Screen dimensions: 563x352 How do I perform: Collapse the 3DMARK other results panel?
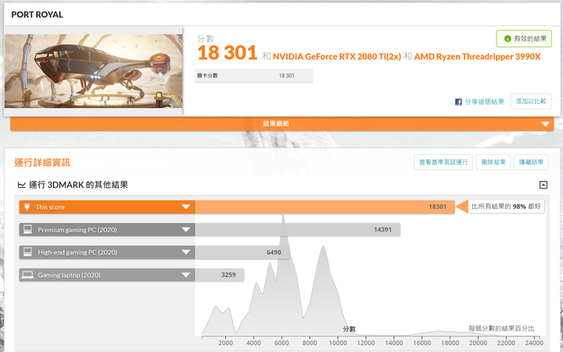(x=543, y=185)
